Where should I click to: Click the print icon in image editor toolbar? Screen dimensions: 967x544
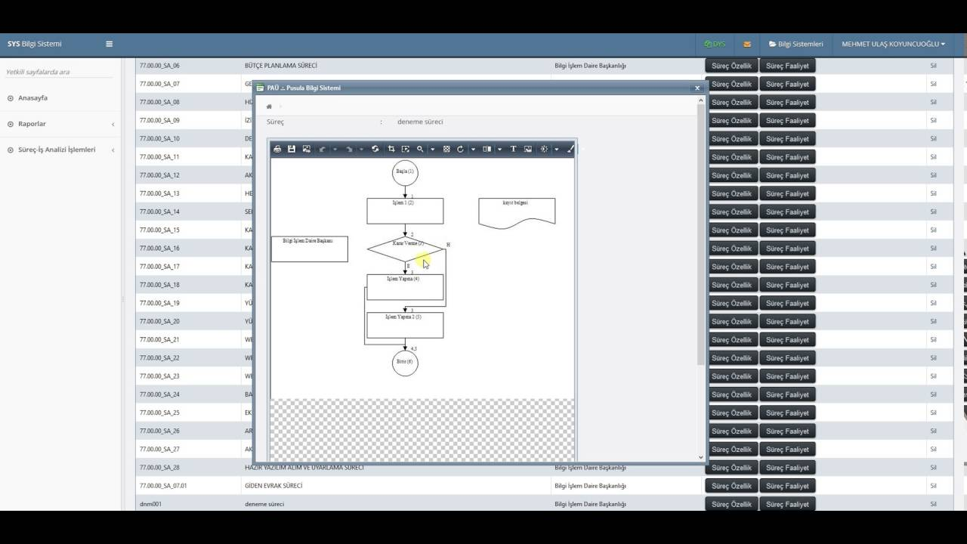pos(277,149)
